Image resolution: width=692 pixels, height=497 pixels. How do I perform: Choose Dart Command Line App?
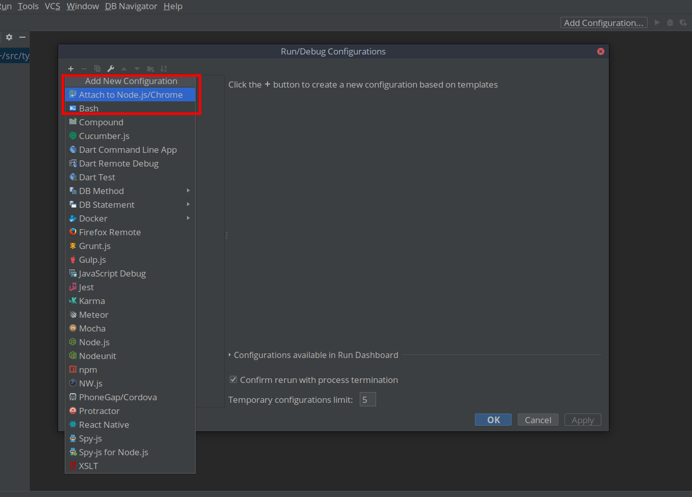click(x=130, y=150)
